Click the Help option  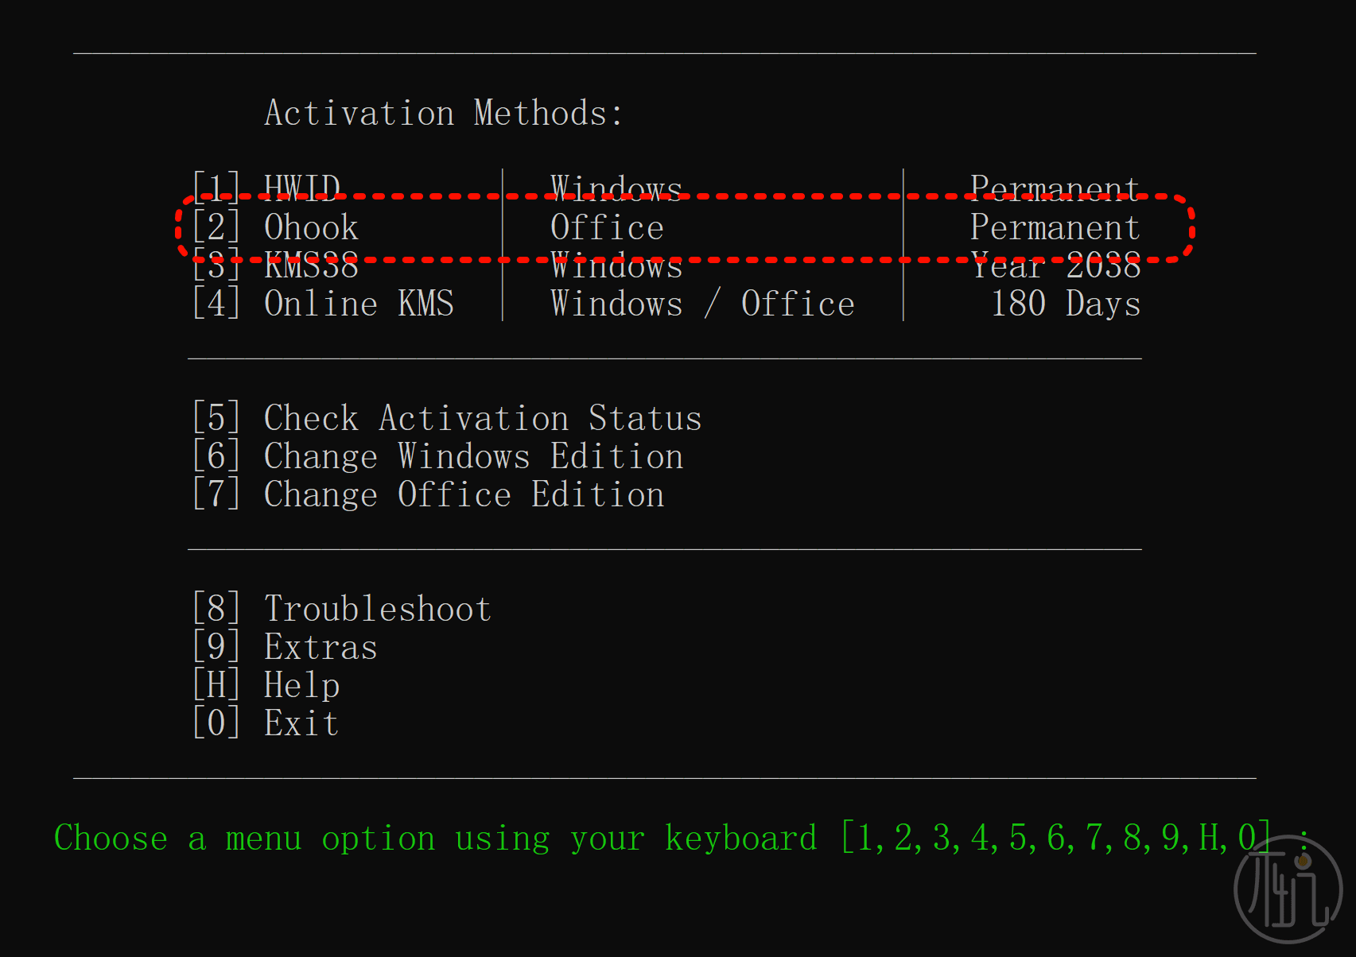pos(301,685)
